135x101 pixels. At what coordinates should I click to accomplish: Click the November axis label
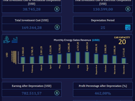tap(114, 69)
